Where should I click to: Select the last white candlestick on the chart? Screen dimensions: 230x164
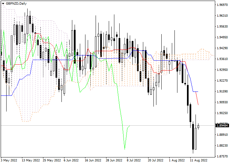(198, 127)
